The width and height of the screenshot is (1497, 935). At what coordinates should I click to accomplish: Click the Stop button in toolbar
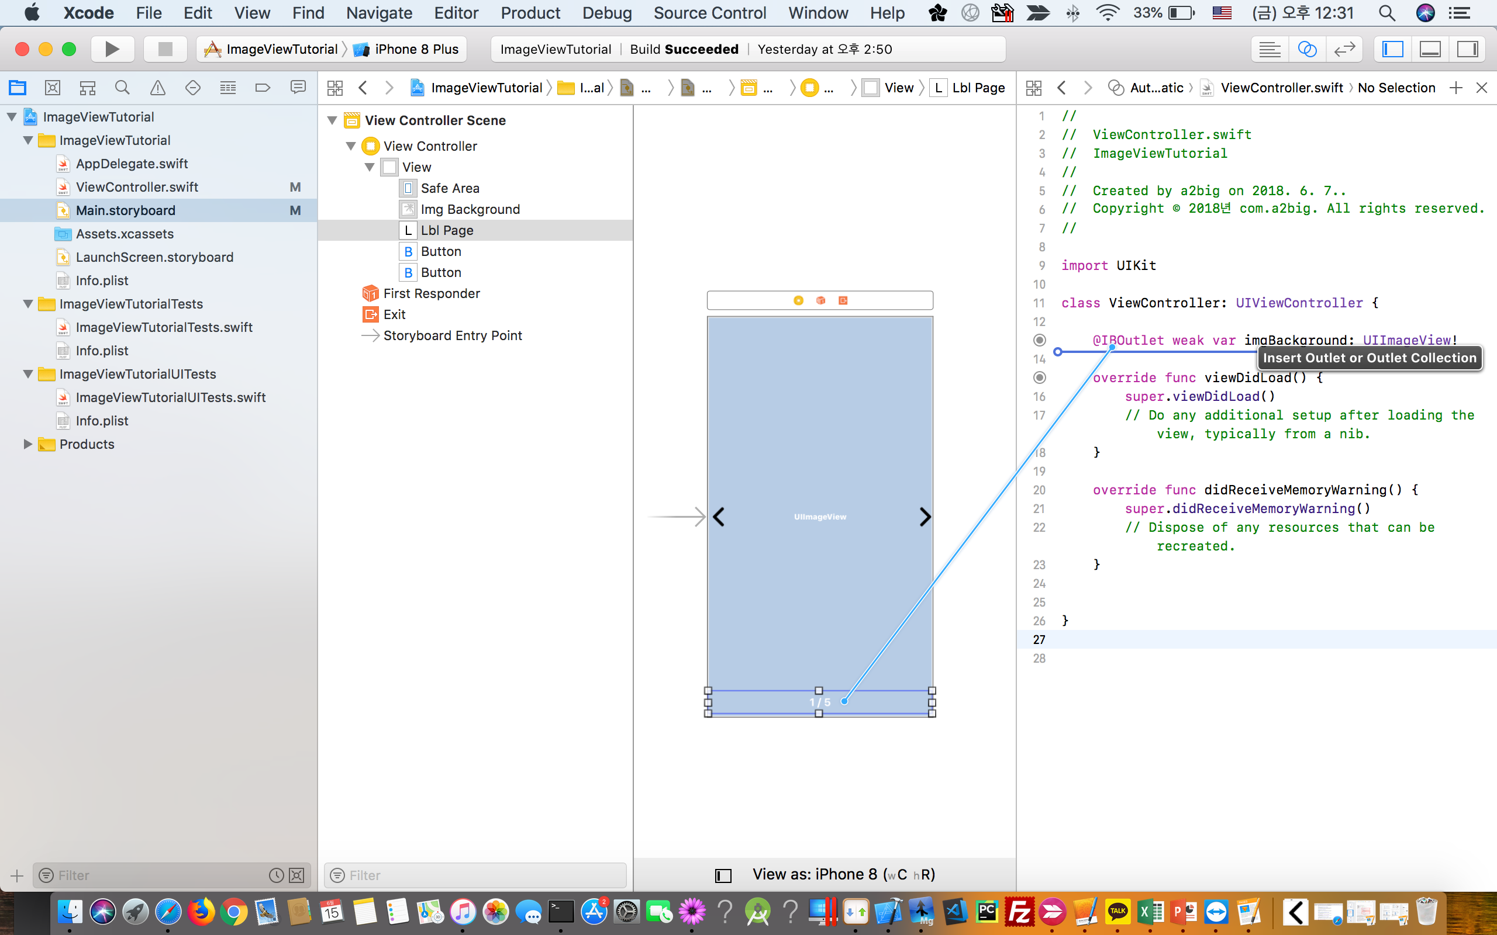pos(165,49)
